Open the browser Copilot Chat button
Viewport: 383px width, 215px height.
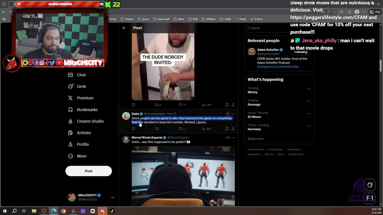[x=375, y=12]
